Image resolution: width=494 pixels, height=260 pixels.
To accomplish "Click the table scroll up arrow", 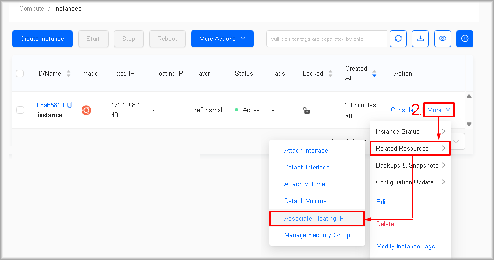I will click(x=469, y=96).
